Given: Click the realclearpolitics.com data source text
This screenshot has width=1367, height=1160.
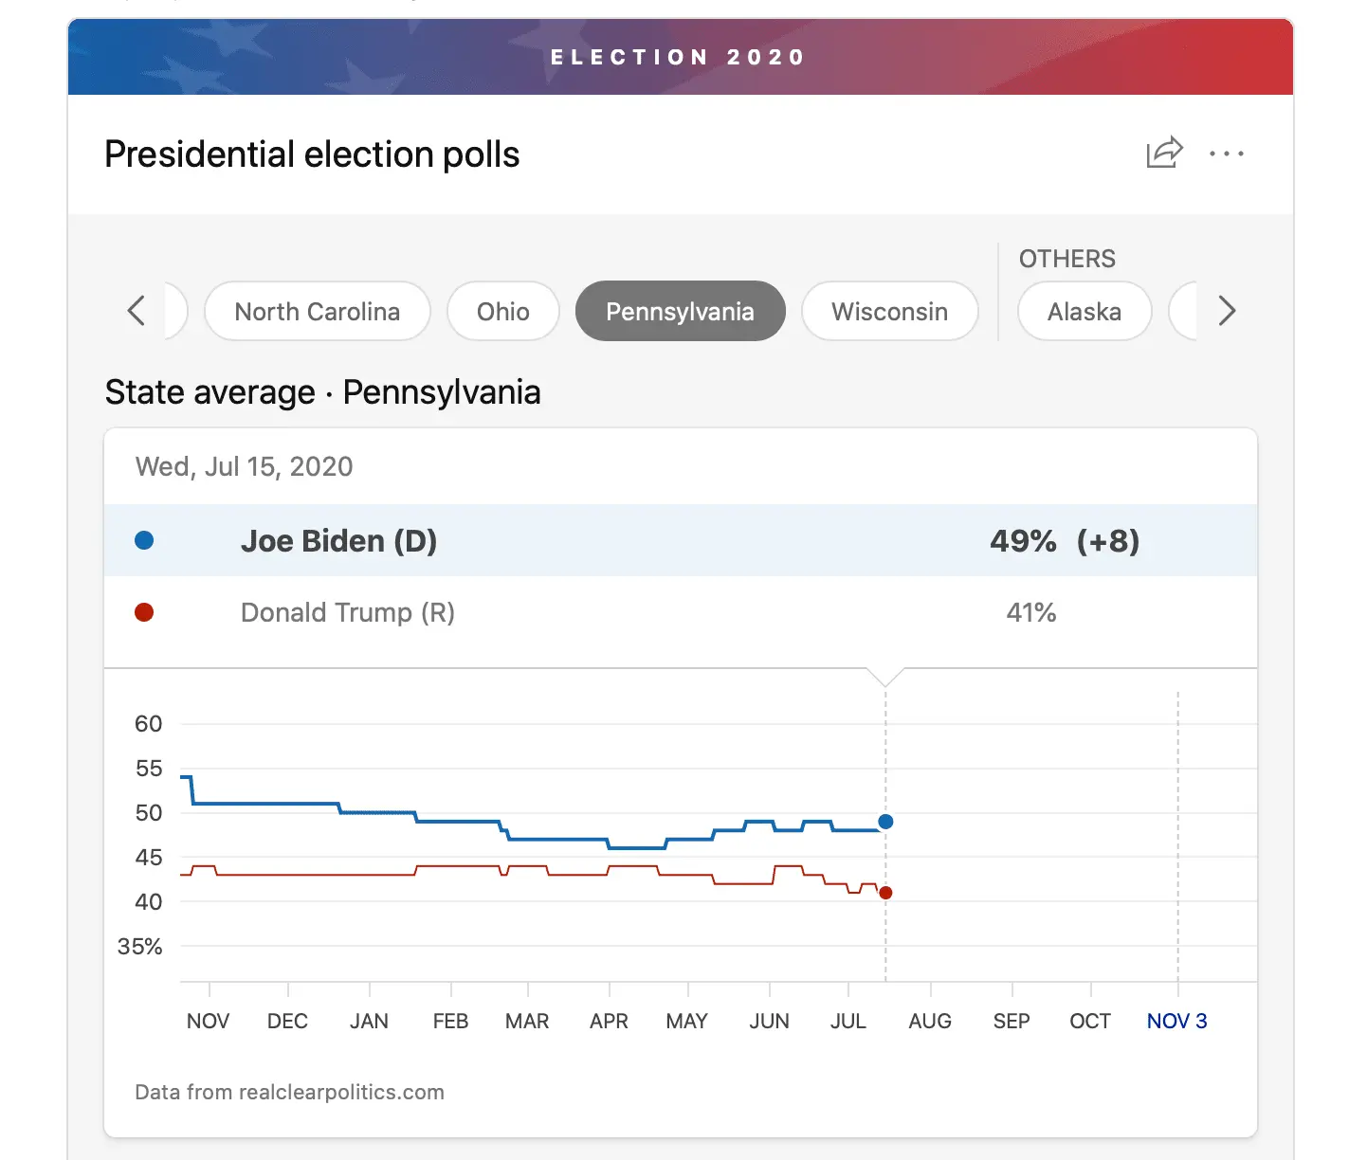Looking at the screenshot, I should tap(289, 1092).
